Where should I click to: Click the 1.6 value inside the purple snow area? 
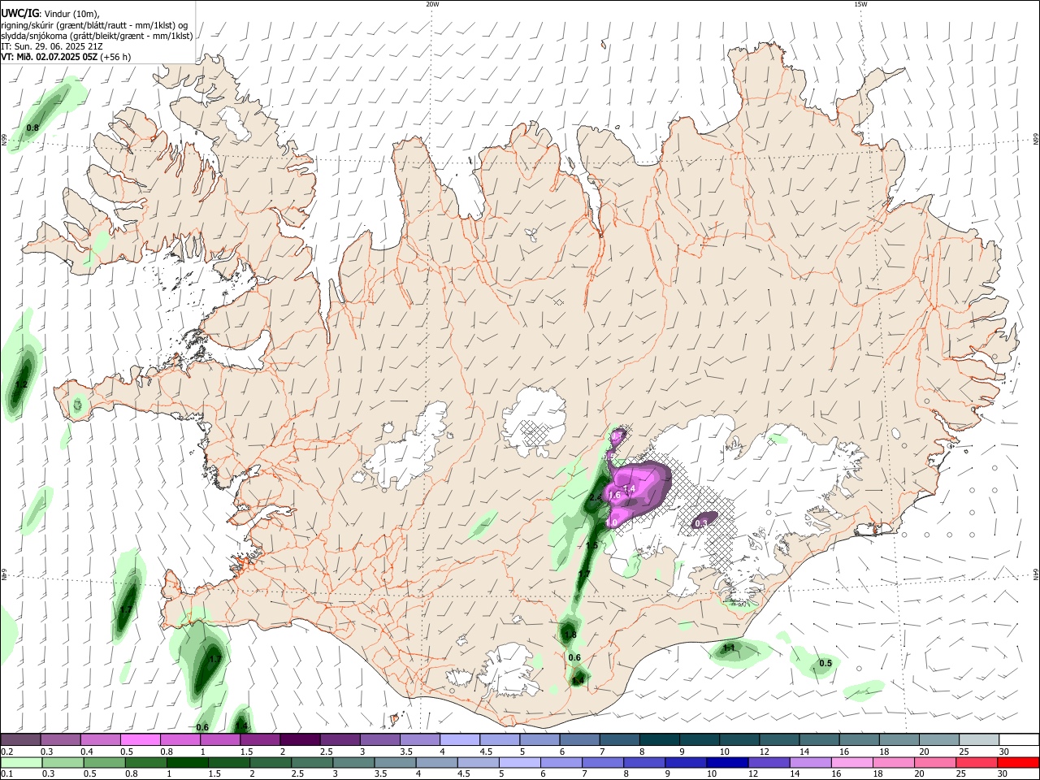tap(614, 496)
